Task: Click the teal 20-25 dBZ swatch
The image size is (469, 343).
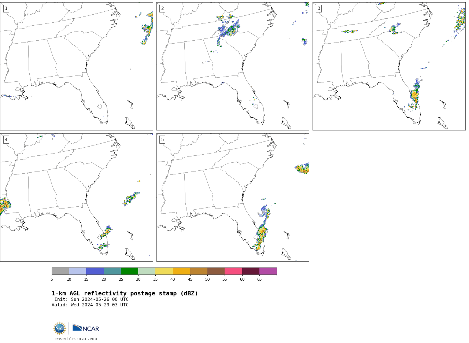Action: [x=112, y=271]
